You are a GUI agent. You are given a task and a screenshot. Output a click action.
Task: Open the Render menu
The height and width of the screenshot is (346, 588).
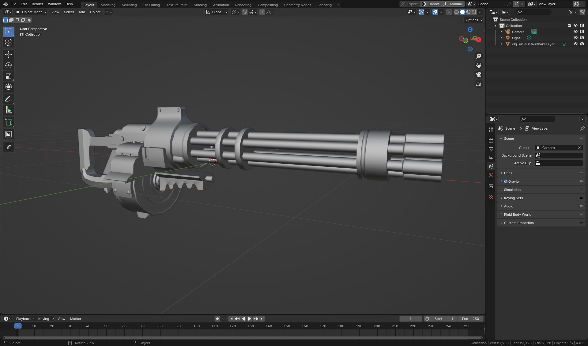[37, 4]
